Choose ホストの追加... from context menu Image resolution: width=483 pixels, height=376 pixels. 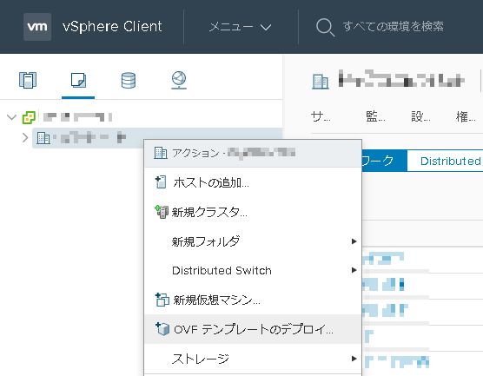[253, 182]
